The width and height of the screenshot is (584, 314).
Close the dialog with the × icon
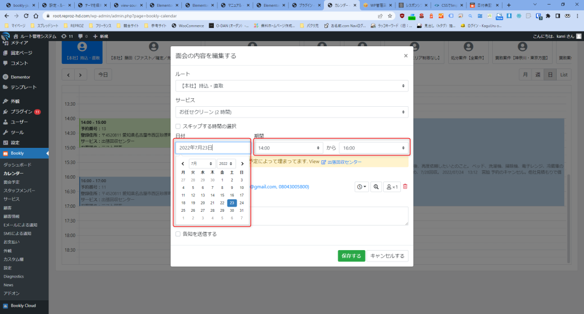coord(405,56)
